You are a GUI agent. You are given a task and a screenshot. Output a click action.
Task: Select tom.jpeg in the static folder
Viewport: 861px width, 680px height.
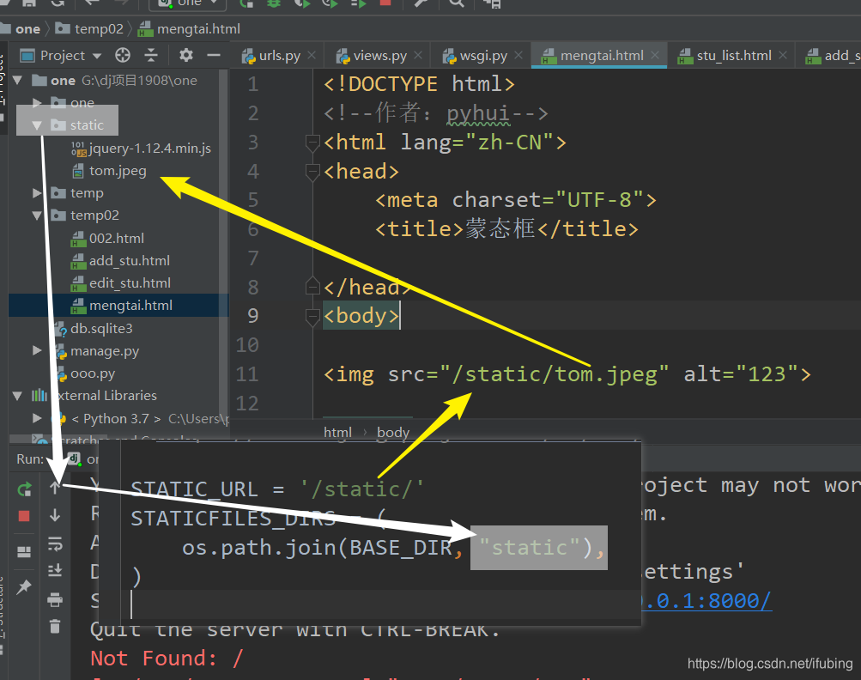(x=109, y=171)
